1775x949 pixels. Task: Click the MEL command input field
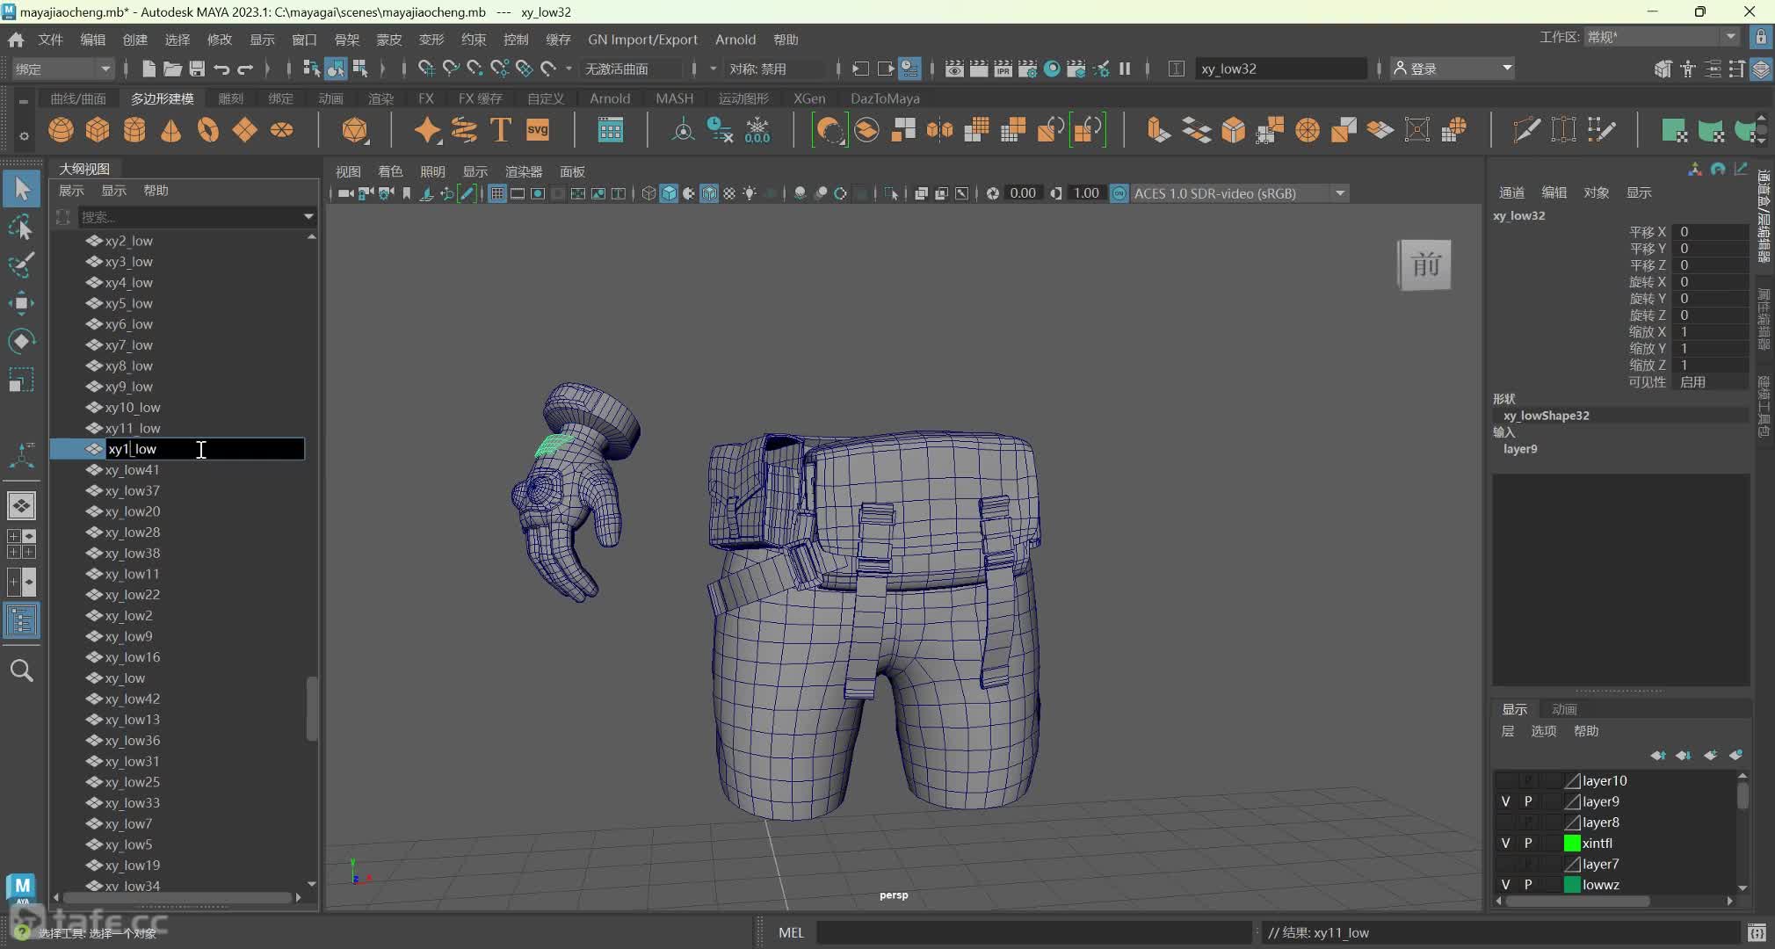(1032, 932)
